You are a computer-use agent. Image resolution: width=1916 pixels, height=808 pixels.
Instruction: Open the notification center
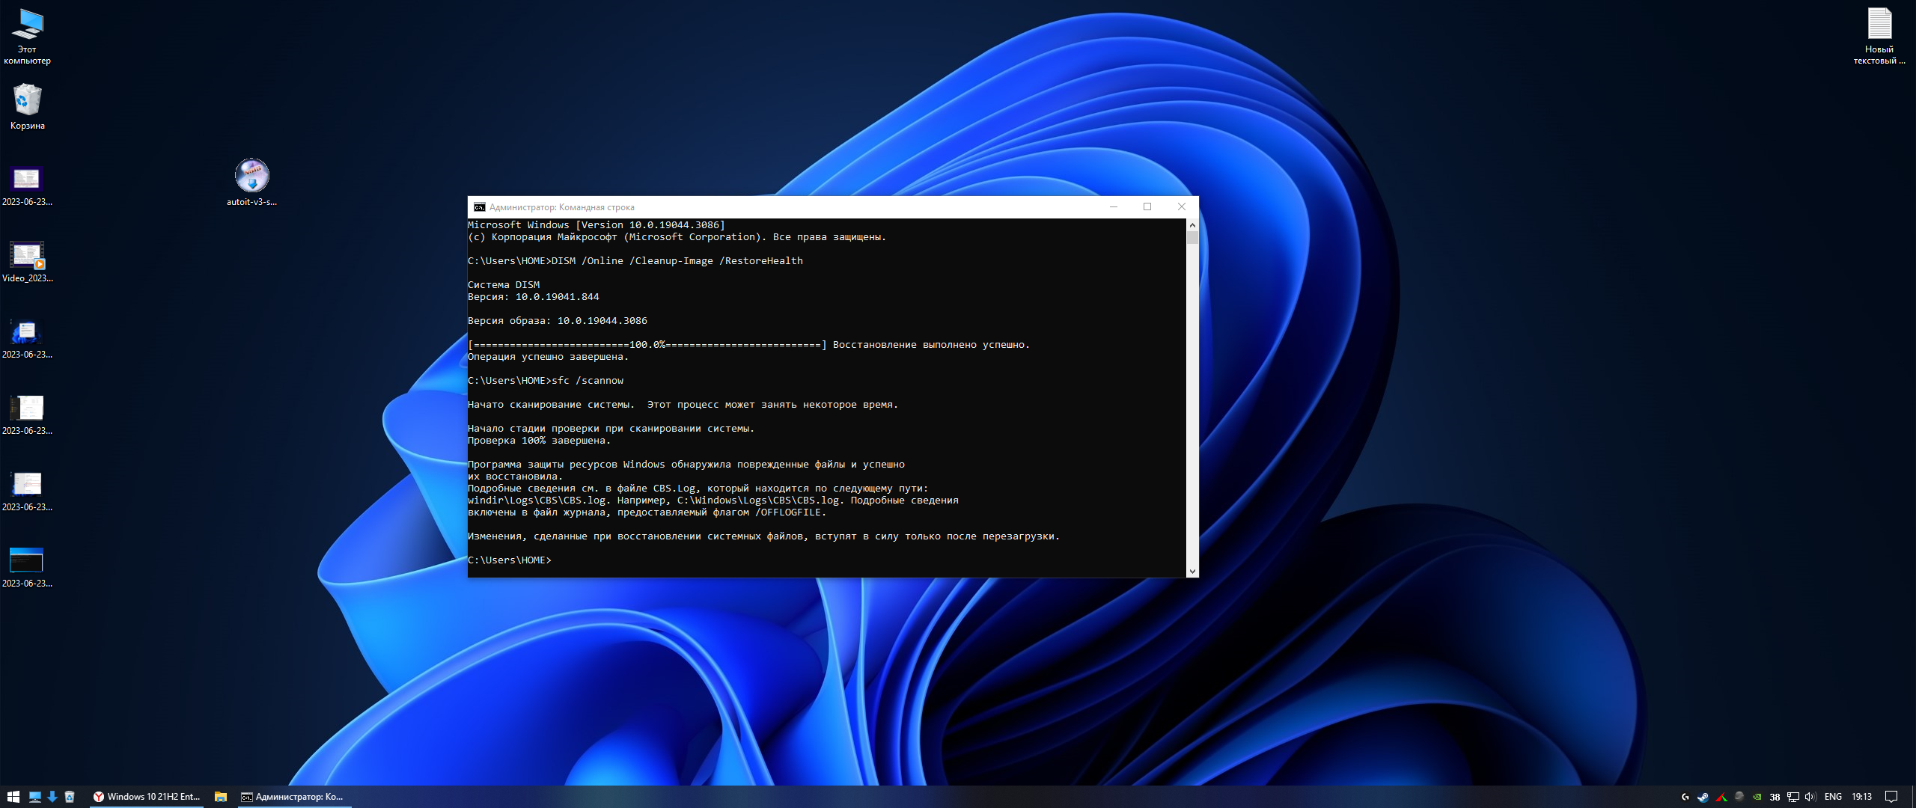tap(1891, 797)
